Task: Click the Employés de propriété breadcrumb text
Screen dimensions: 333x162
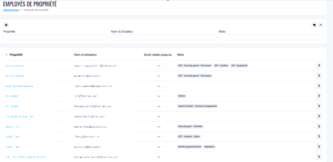Action: click(36, 10)
